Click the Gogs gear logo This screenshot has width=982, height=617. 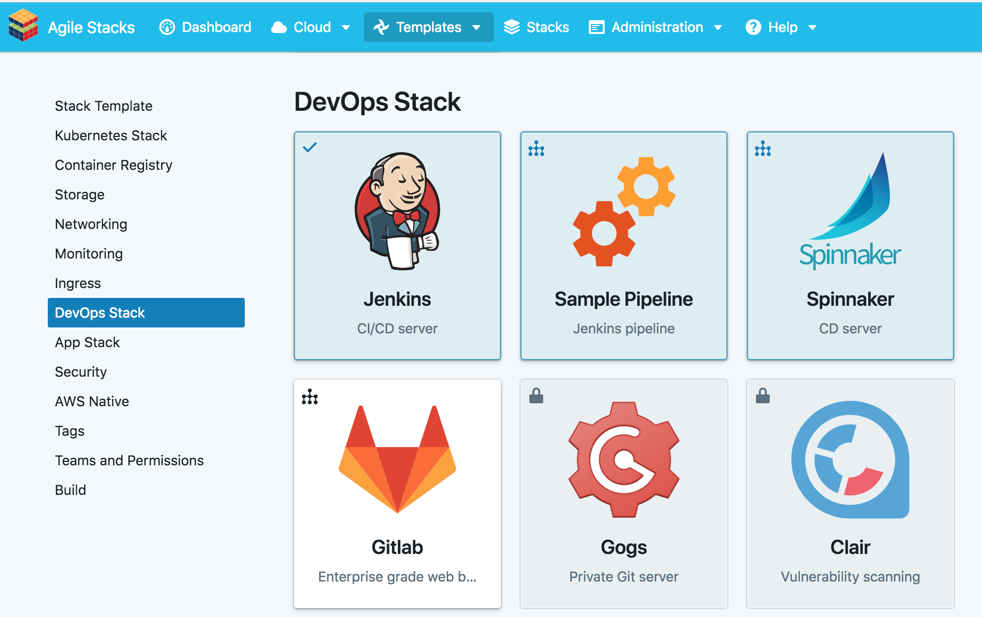pyautogui.click(x=624, y=459)
